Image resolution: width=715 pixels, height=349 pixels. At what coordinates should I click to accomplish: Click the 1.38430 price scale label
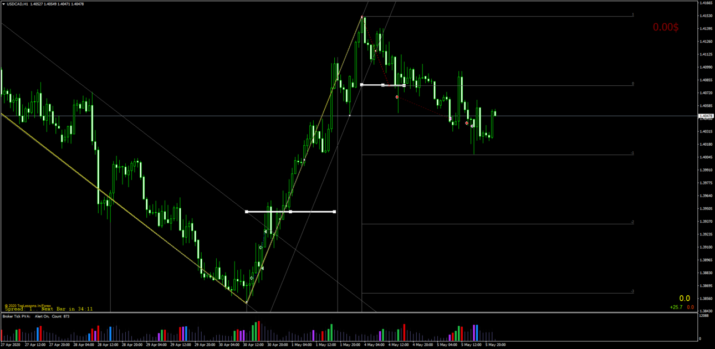(x=707, y=311)
